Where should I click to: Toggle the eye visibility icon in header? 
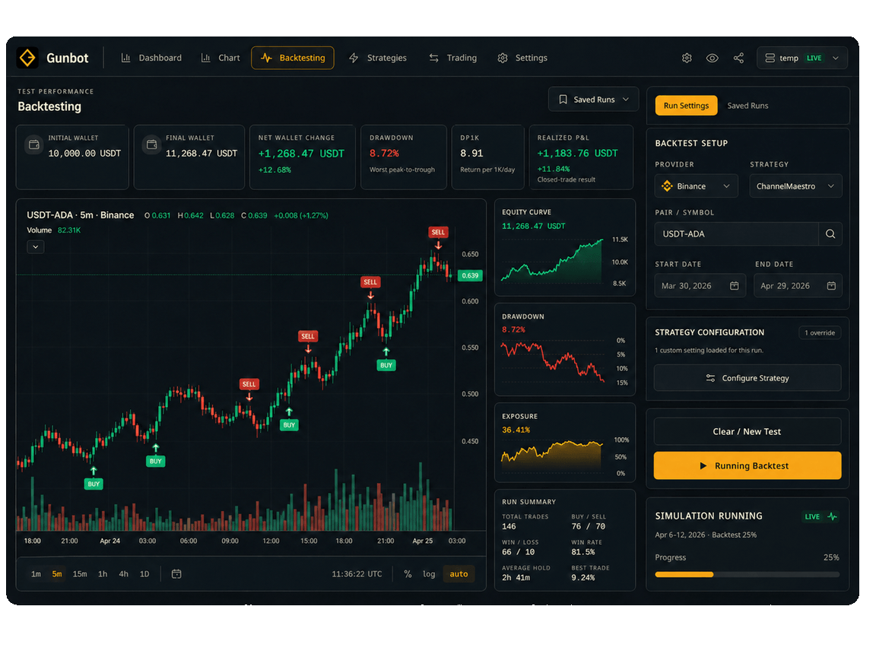point(713,58)
